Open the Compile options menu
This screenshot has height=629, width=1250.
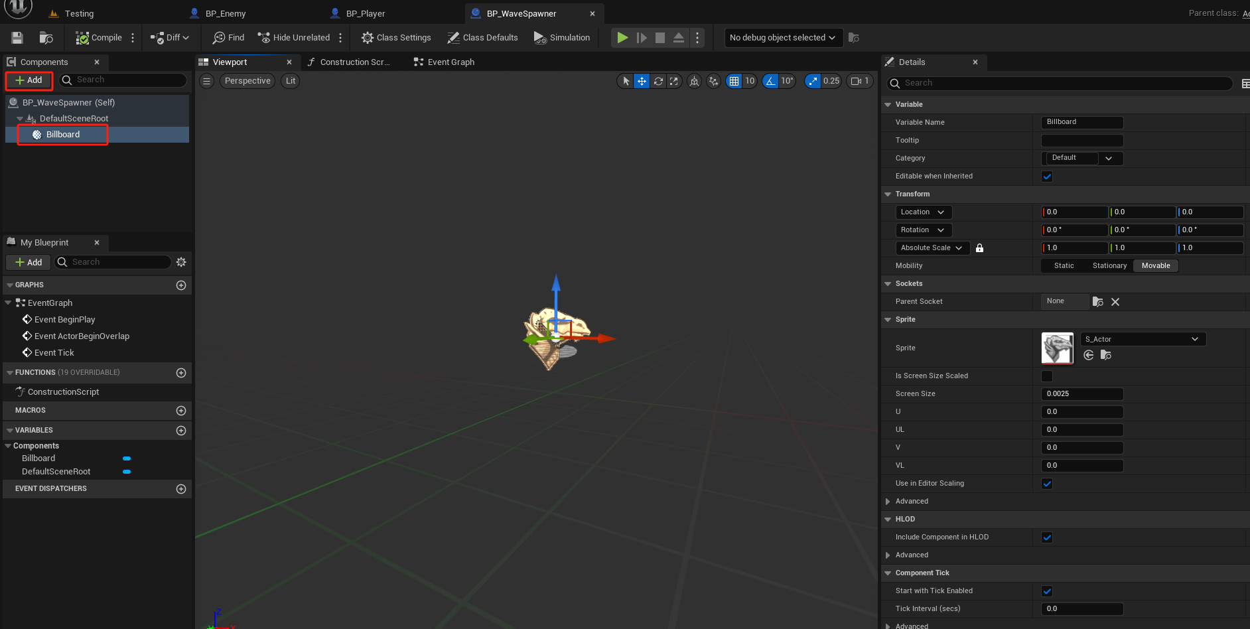[133, 38]
